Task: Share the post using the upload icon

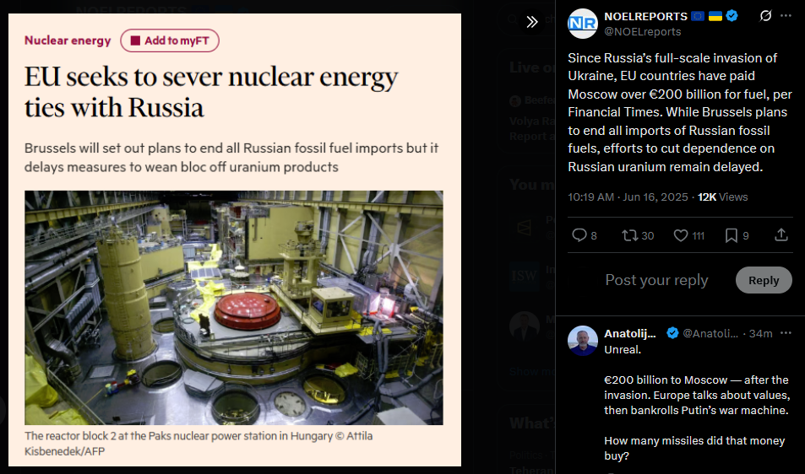Action: (x=781, y=234)
